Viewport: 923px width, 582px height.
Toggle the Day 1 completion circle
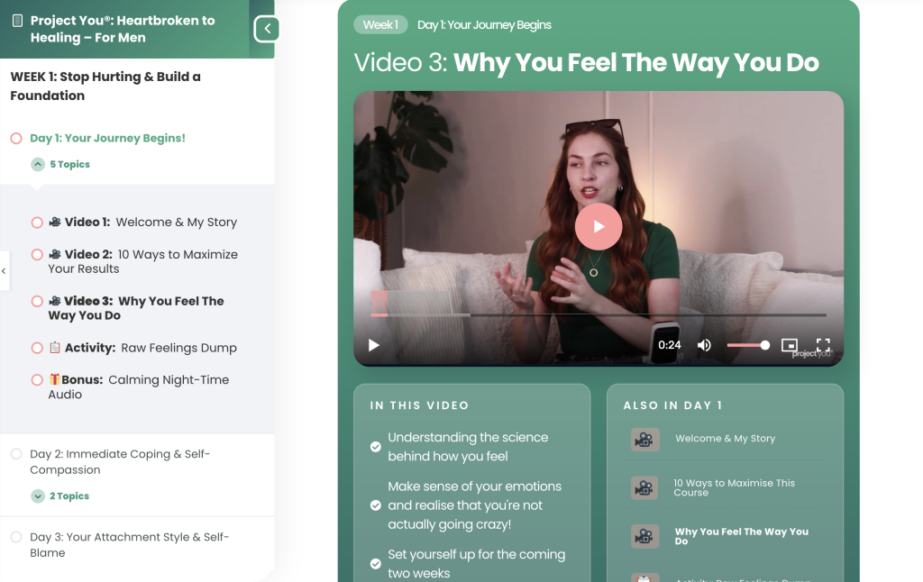(x=16, y=139)
